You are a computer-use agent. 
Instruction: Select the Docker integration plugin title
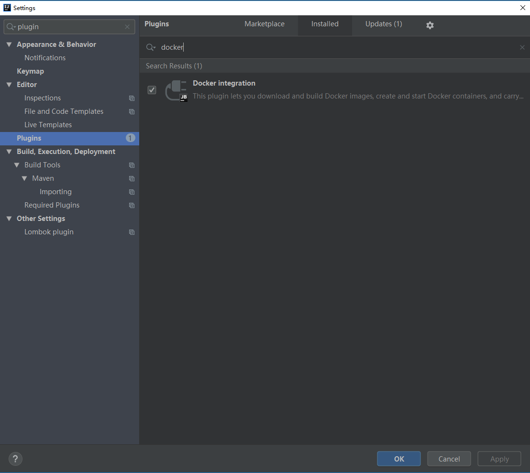224,83
